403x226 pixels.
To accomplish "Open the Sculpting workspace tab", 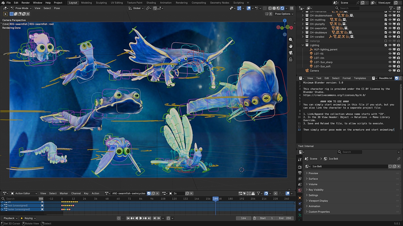I will pyautogui.click(x=101, y=3).
